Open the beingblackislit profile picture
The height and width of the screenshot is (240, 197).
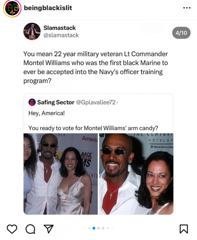pos(12,8)
